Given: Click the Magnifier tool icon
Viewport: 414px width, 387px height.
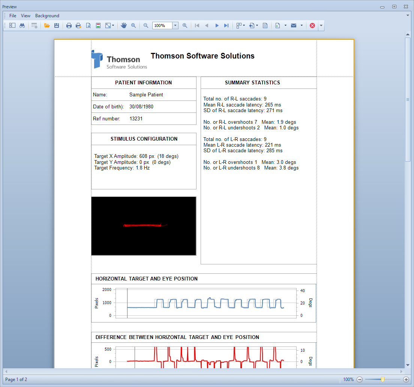Looking at the screenshot, I should click(133, 25).
